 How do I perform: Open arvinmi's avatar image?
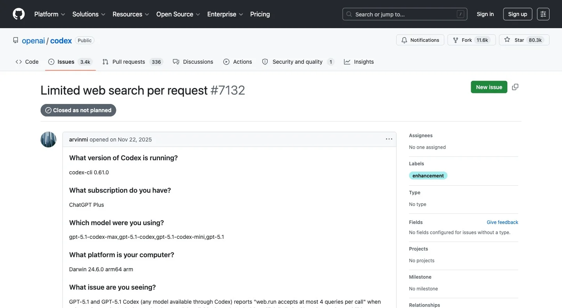point(48,140)
